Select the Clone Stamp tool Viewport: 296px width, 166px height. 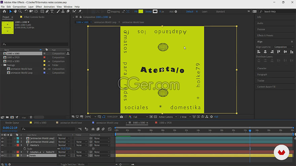click(x=63, y=11)
